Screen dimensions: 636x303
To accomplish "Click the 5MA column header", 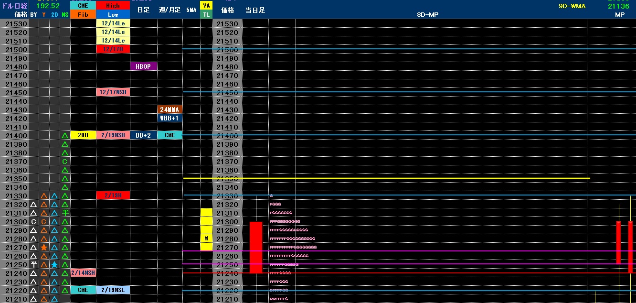I will 191,10.
